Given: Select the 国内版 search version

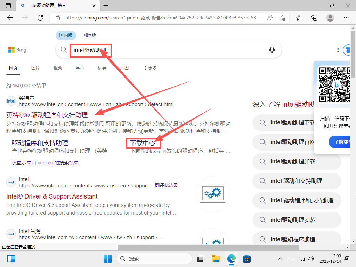Looking at the screenshot, I should (x=66, y=35).
